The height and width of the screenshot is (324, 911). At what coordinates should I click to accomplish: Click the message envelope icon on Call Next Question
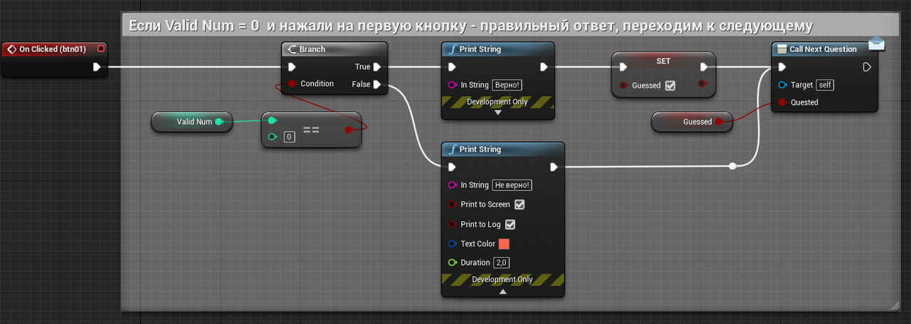click(x=876, y=43)
